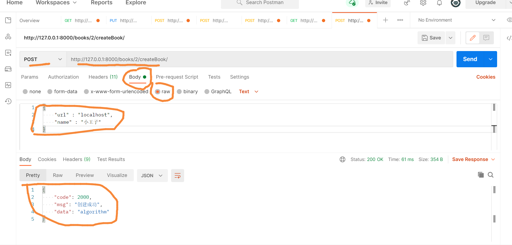Viewport: 512px width, 245px height.
Task: Switch to the pencil edit mode icon
Action: tap(473, 38)
